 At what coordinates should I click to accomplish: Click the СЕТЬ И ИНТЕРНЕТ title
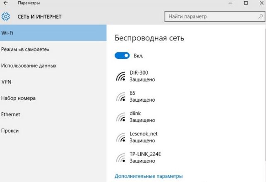pos(40,17)
